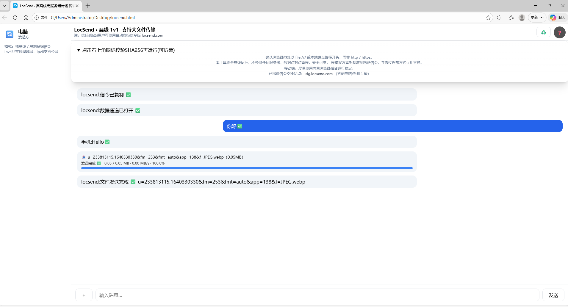Screen dimensions: 568x307
Task: Click the 模式: 纯离线 / 复制粘贴信令 text
Action: tap(28, 47)
